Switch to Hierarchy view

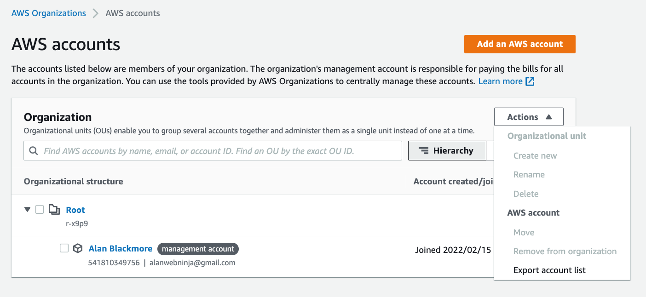coord(447,151)
